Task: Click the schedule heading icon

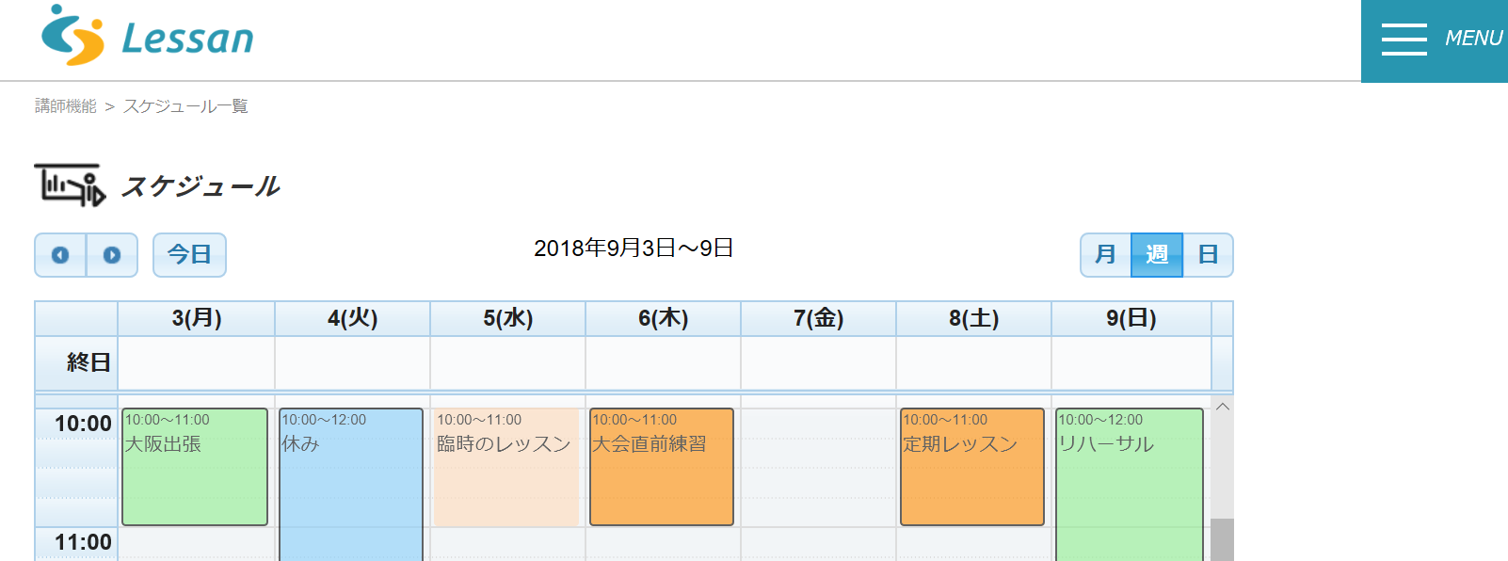Action: pos(71,185)
